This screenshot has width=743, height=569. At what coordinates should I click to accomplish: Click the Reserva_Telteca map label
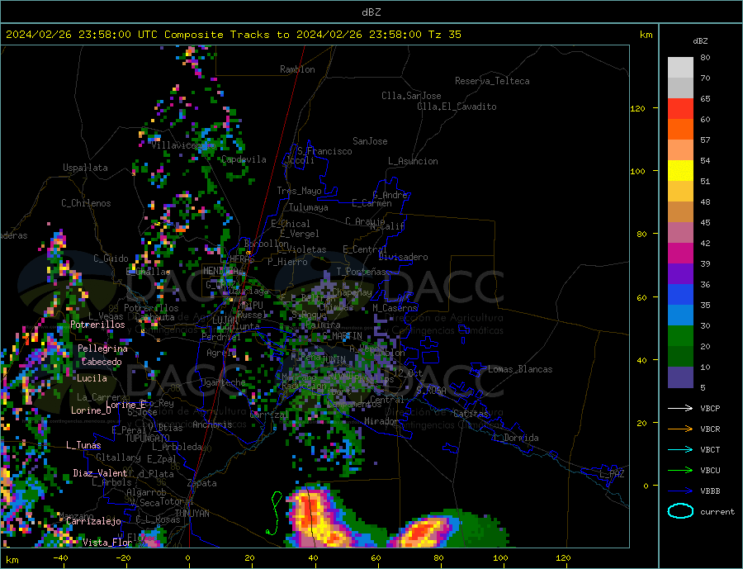click(492, 81)
